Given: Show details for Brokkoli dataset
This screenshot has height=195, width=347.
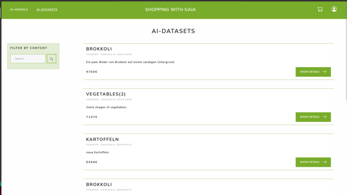Looking at the screenshot, I should [x=313, y=72].
